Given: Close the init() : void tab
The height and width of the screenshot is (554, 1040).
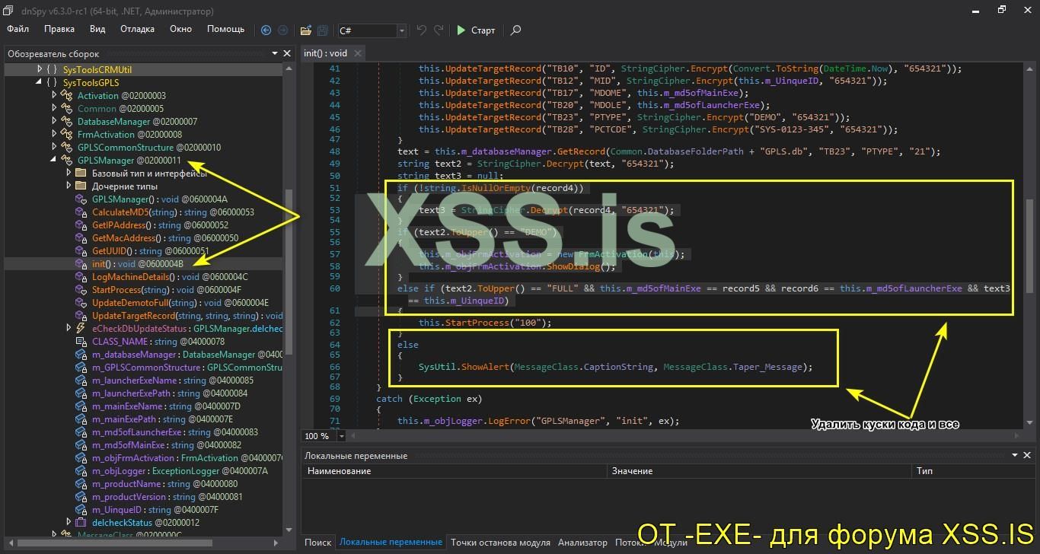Looking at the screenshot, I should tap(357, 53).
